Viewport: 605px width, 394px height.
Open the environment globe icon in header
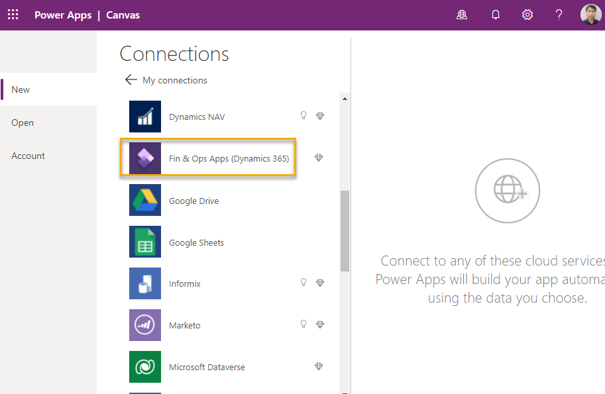point(462,15)
